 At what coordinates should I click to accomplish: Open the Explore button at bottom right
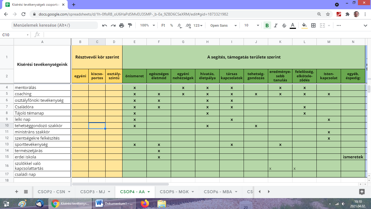(362, 192)
